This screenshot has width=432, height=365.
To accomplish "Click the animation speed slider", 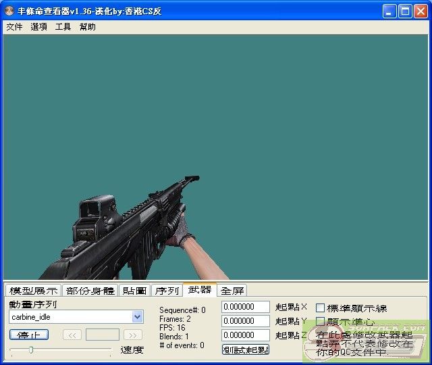I will click(x=59, y=349).
